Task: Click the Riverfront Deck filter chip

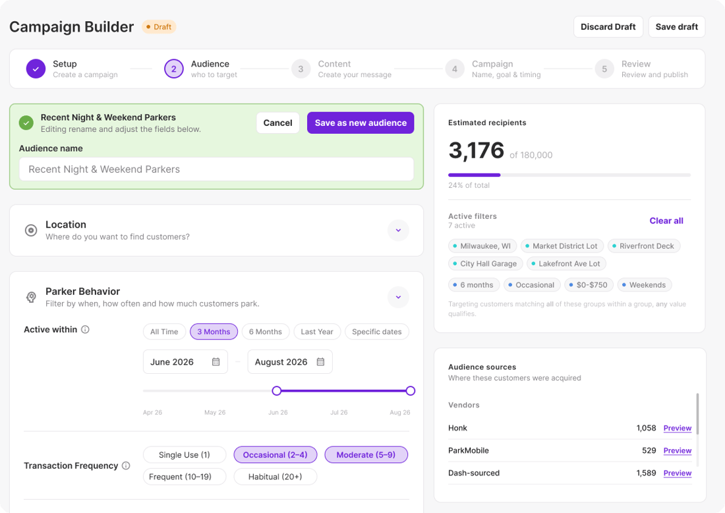Action: pos(644,246)
